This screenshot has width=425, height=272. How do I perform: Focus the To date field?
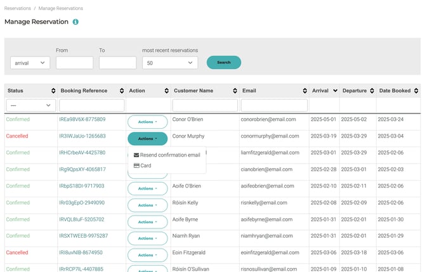117,63
